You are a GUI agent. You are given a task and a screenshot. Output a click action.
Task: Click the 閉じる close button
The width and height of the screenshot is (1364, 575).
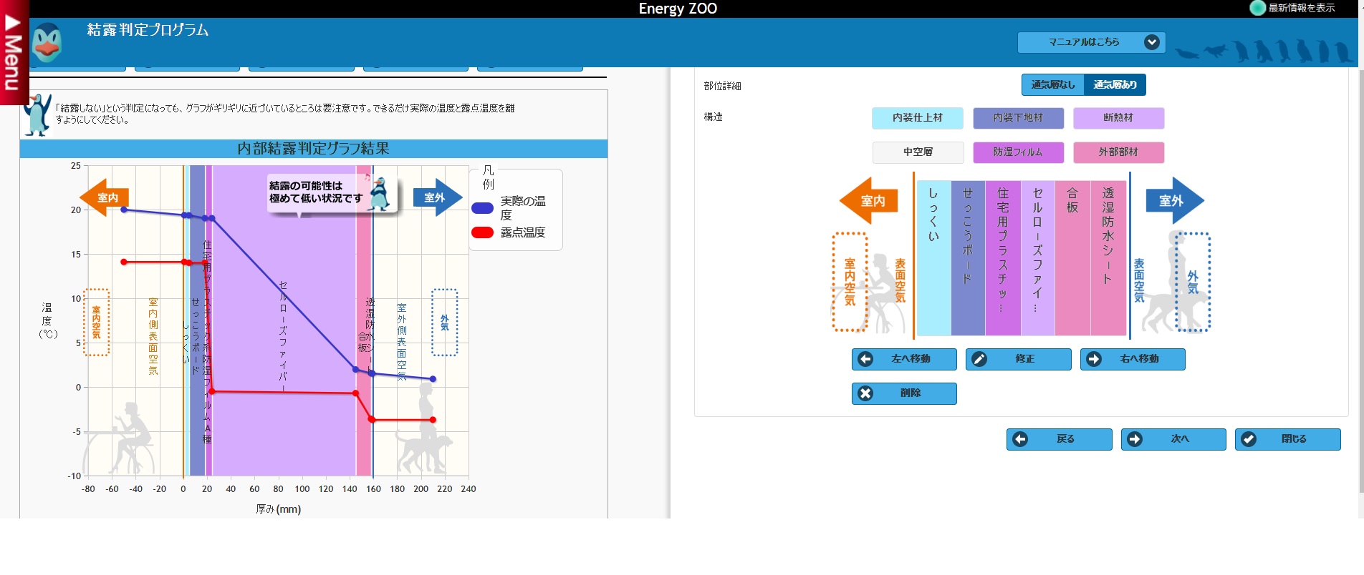point(1287,439)
